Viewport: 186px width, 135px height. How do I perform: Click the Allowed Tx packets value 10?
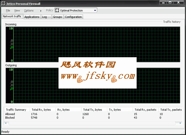click(161, 114)
